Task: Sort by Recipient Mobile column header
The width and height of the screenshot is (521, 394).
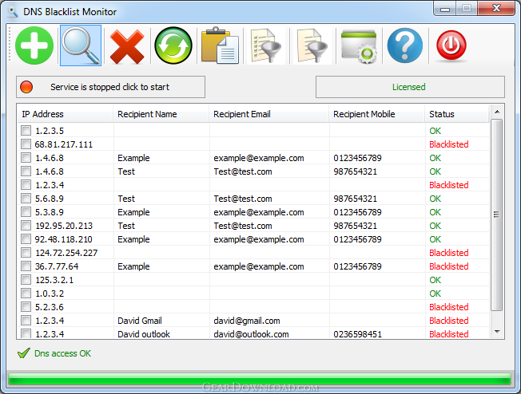Action: point(377,114)
